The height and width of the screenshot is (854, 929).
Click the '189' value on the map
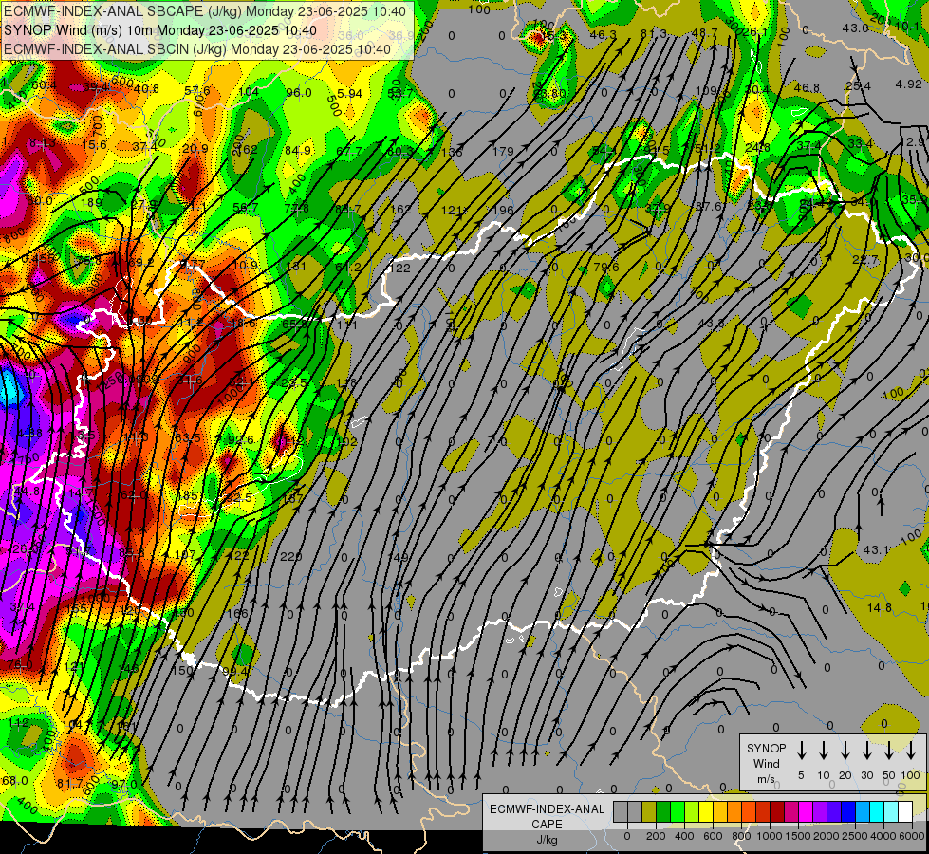point(91,203)
